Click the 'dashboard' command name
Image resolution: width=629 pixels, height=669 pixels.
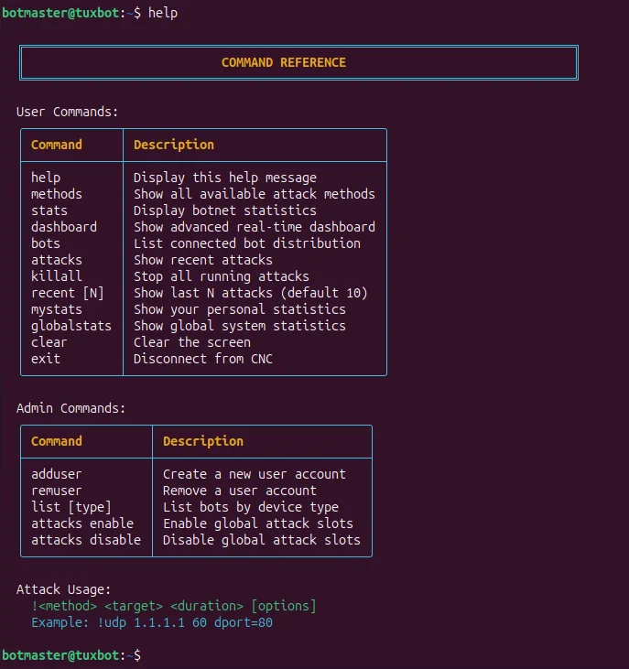pyautogui.click(x=64, y=227)
